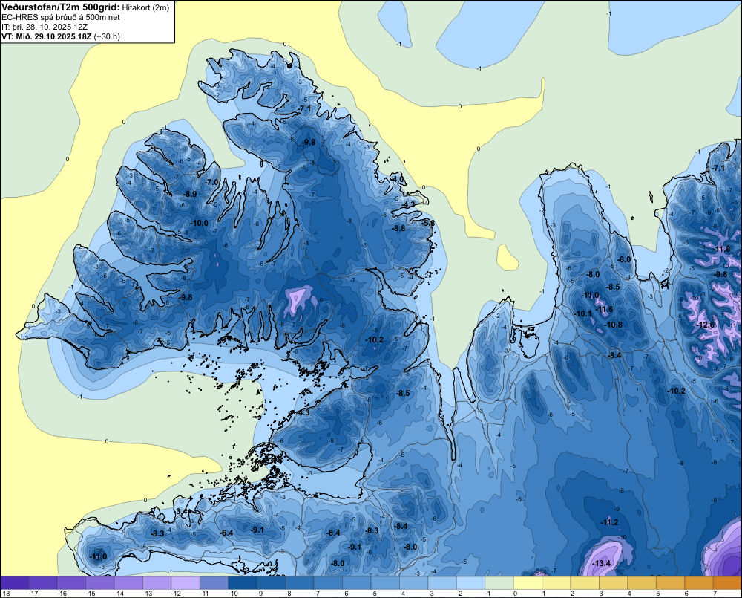This screenshot has height=598, width=742.
Task: Click the -11.8 temperature label
Action: tap(722, 250)
